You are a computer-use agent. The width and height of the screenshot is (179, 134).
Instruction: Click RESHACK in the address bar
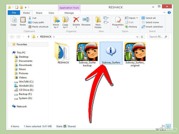pos(46,37)
